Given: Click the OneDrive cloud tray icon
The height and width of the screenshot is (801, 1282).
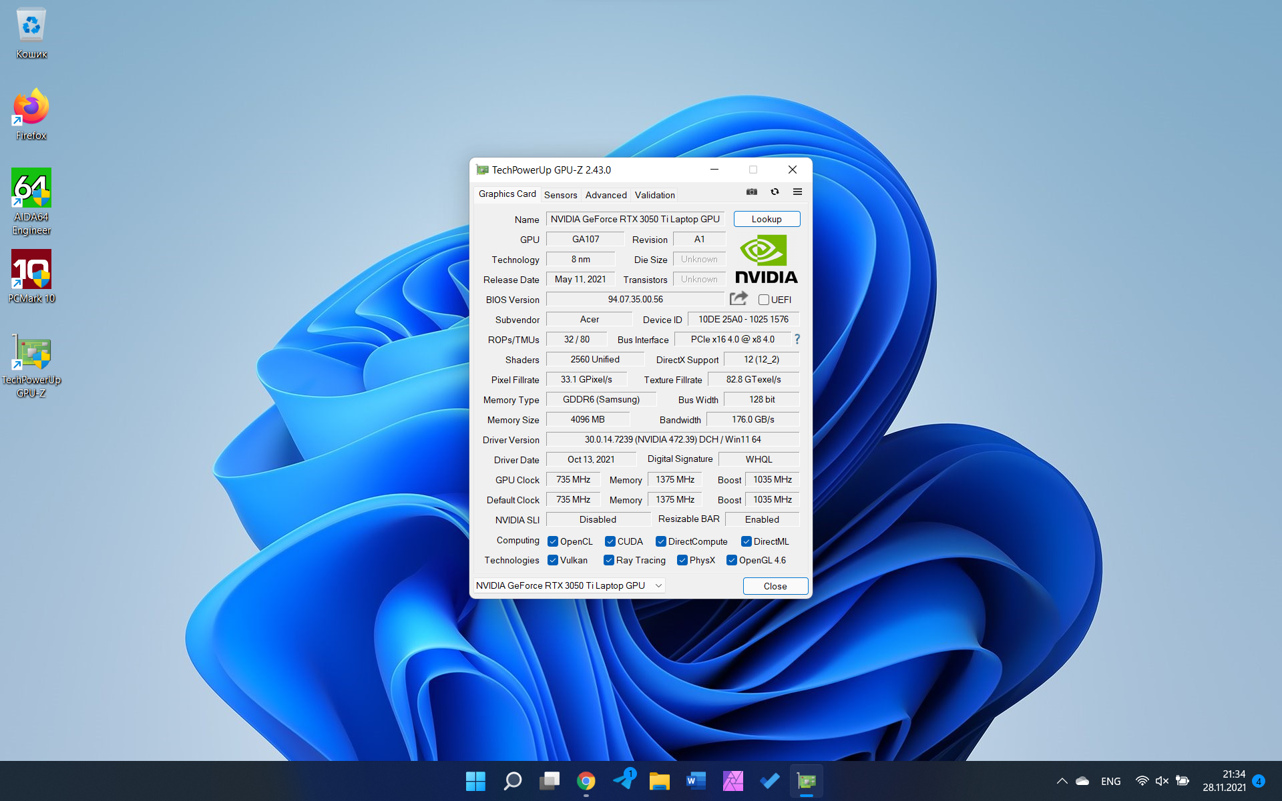Looking at the screenshot, I should [x=1082, y=781].
